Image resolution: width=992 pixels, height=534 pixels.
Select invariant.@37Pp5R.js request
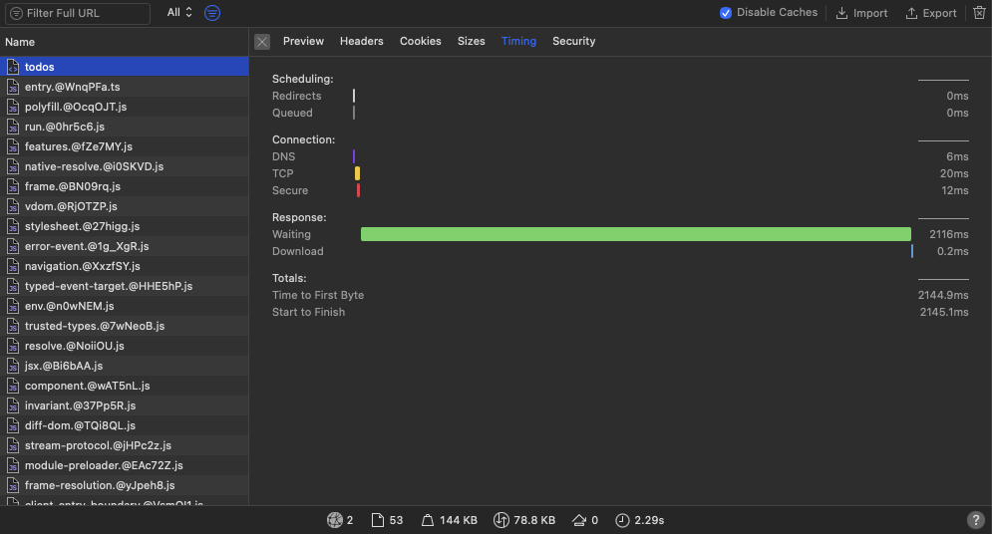click(124, 405)
